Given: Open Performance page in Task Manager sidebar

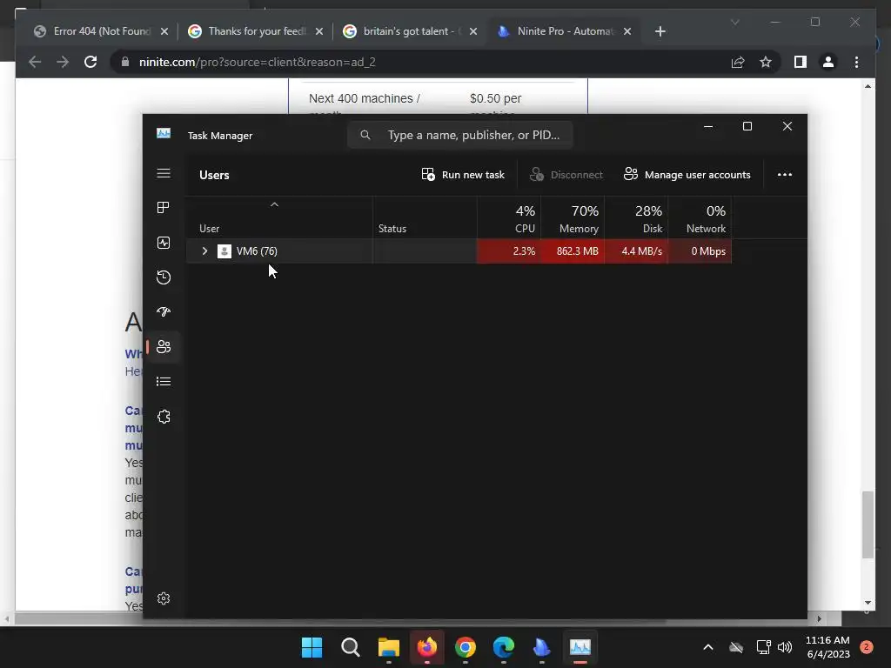Looking at the screenshot, I should coord(164,243).
